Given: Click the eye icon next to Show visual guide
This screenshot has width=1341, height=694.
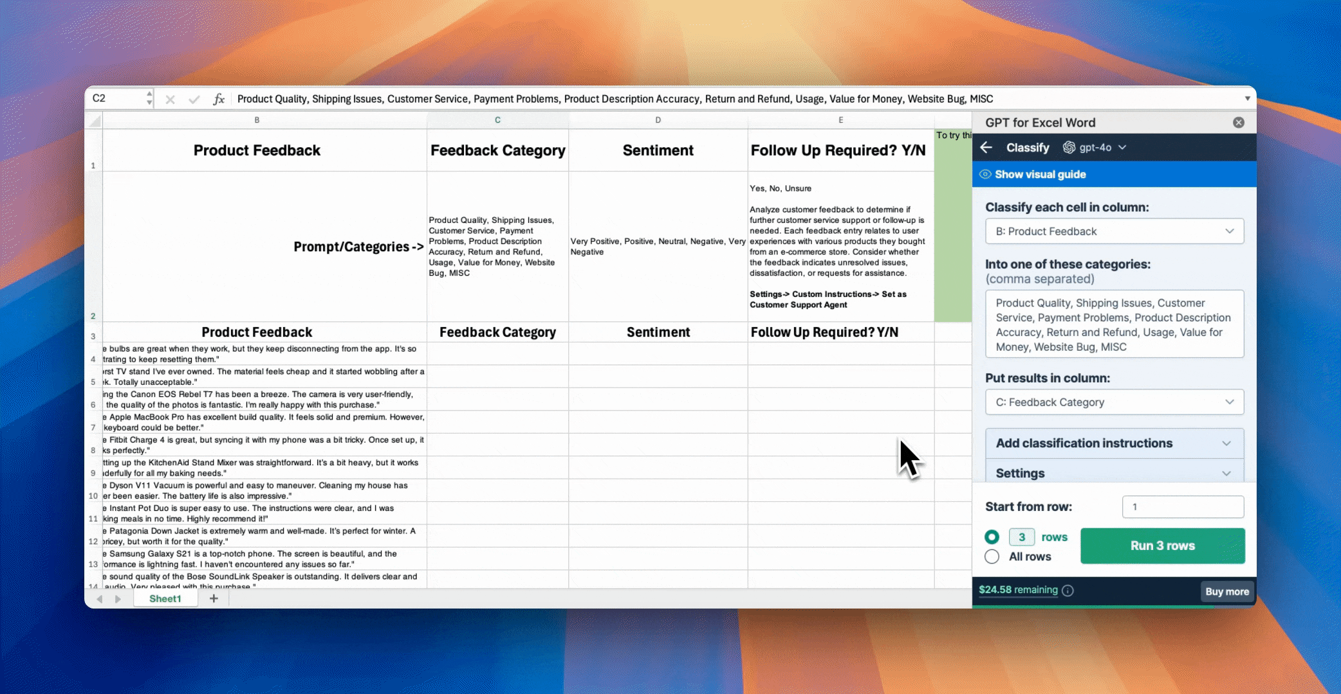Looking at the screenshot, I should coord(985,174).
